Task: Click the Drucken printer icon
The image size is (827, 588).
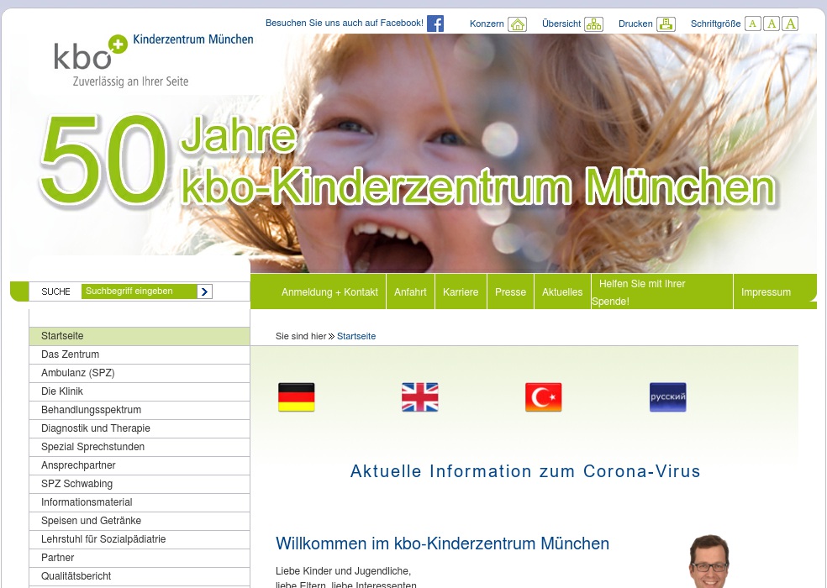Action: click(666, 24)
